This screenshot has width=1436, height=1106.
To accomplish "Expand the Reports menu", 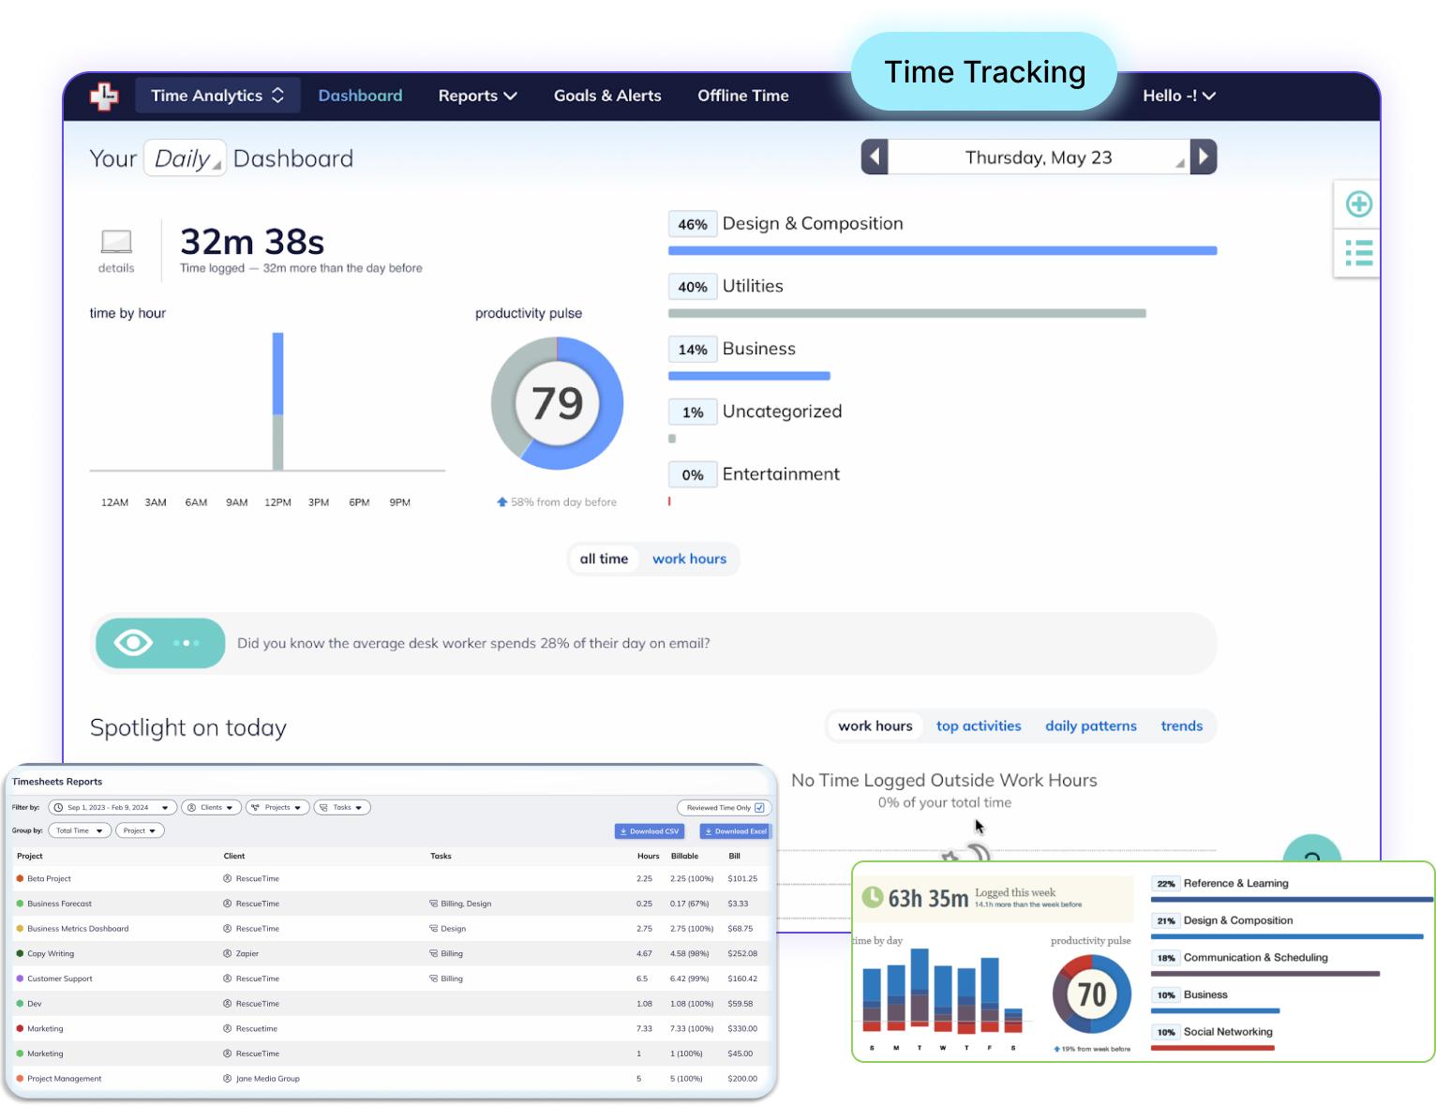I will pyautogui.click(x=477, y=96).
